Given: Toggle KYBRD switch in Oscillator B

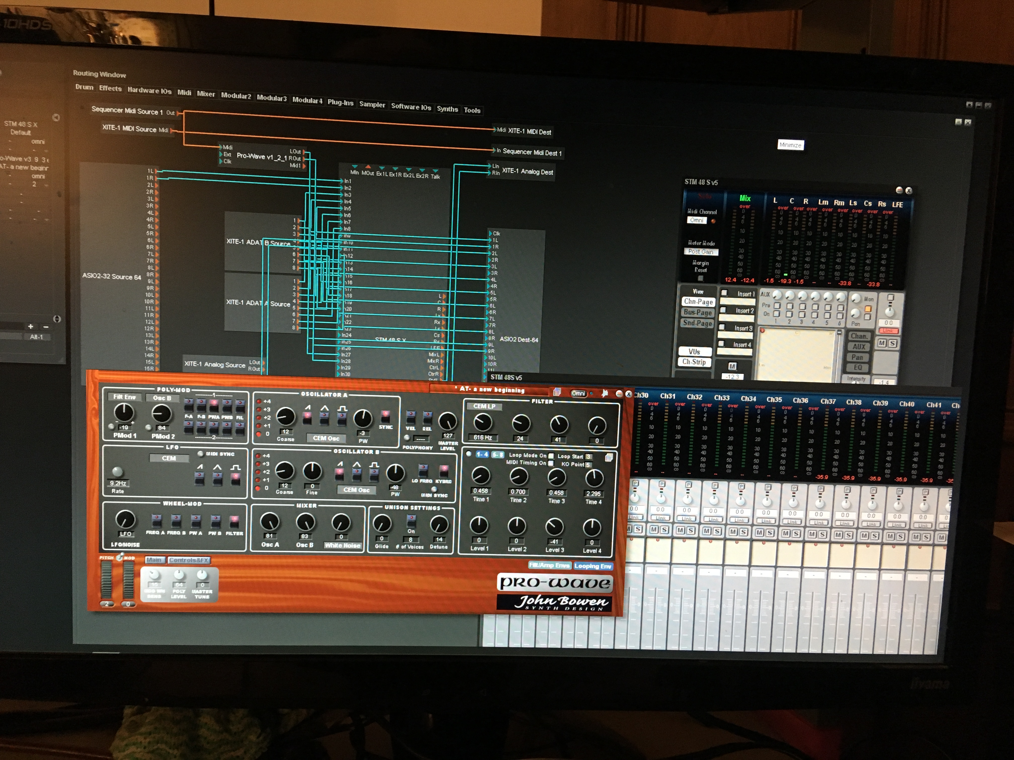Looking at the screenshot, I should pos(444,471).
